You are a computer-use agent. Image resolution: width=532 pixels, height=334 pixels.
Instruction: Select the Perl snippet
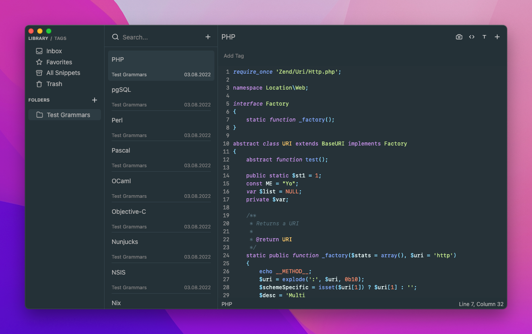161,126
